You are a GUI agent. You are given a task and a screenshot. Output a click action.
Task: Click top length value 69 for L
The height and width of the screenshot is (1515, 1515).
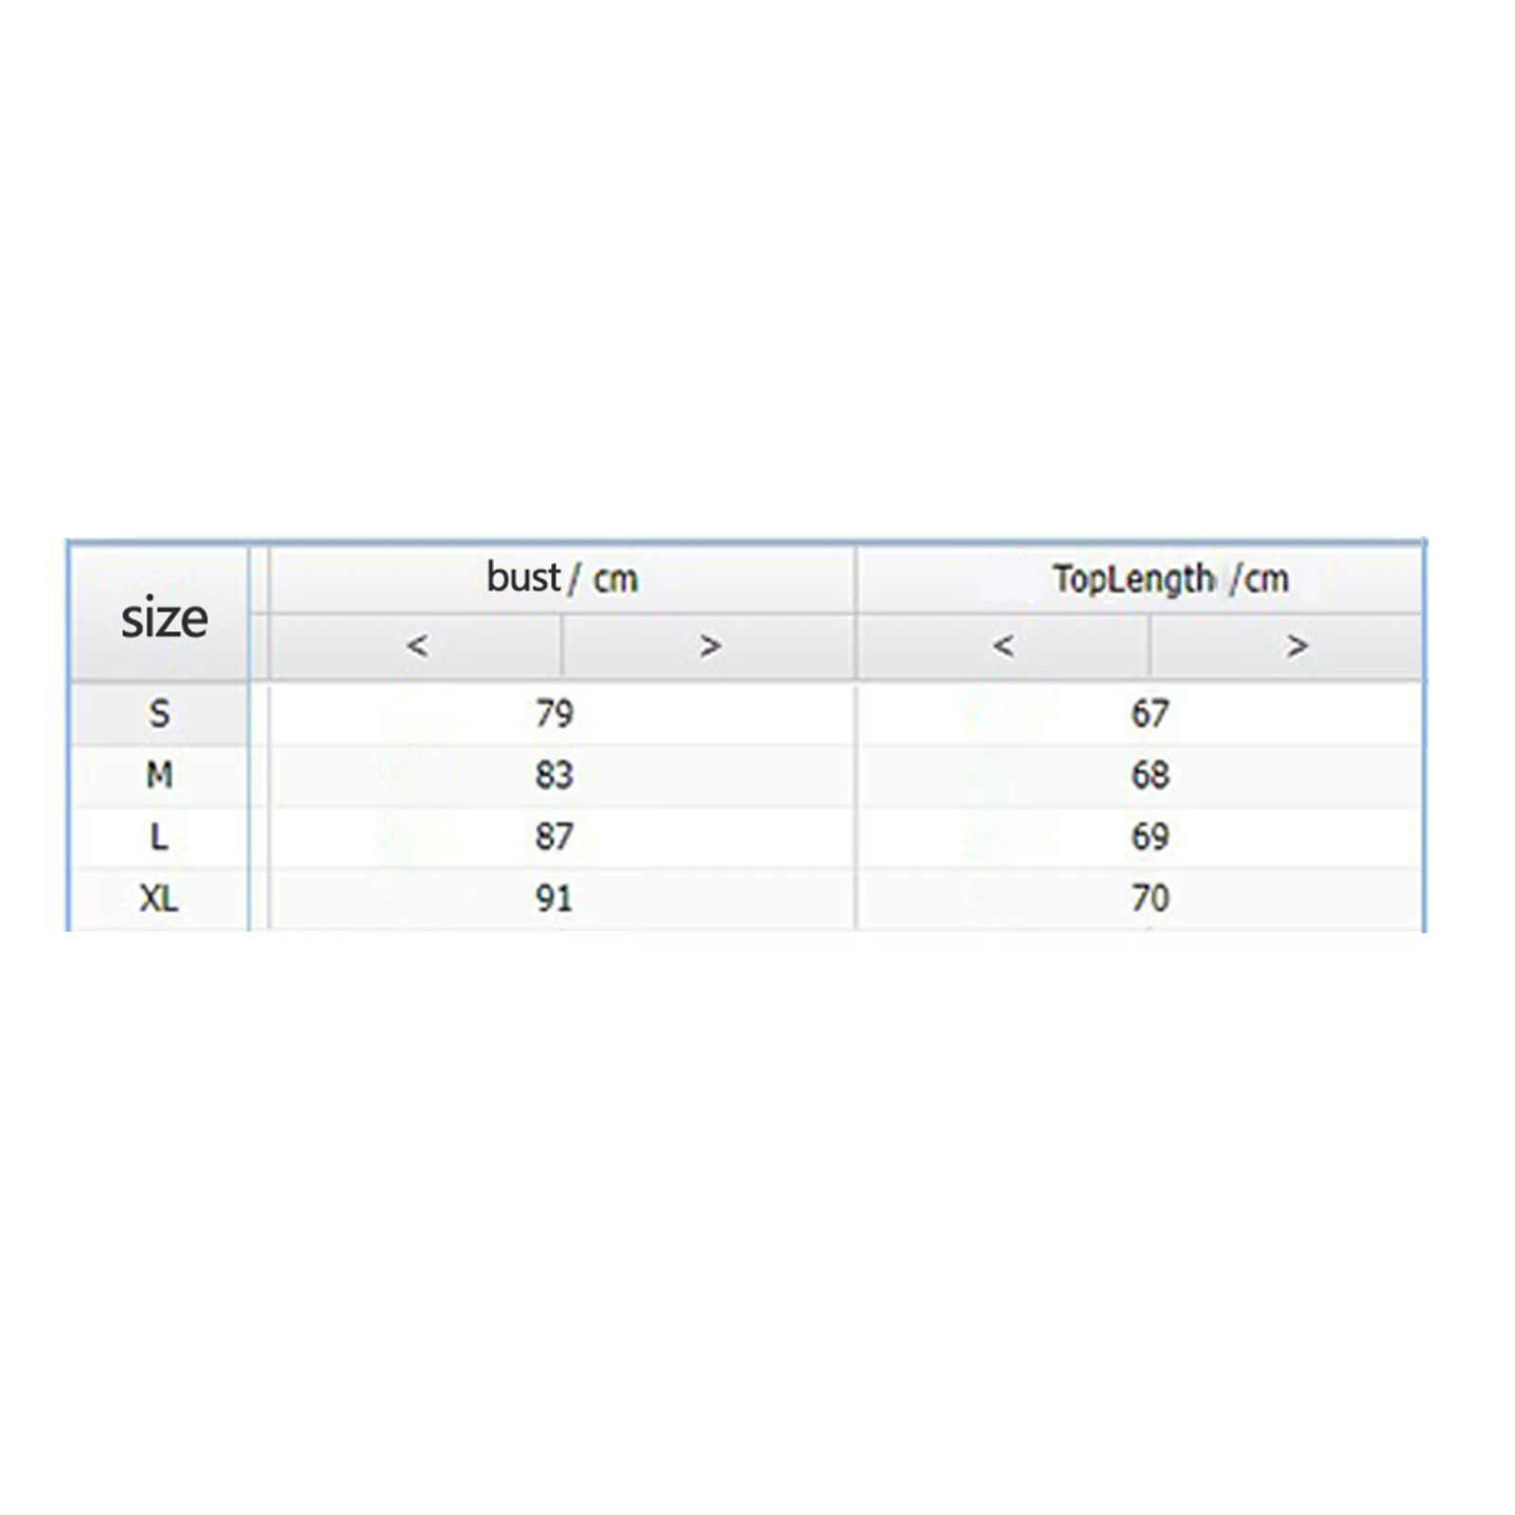pos(1151,837)
